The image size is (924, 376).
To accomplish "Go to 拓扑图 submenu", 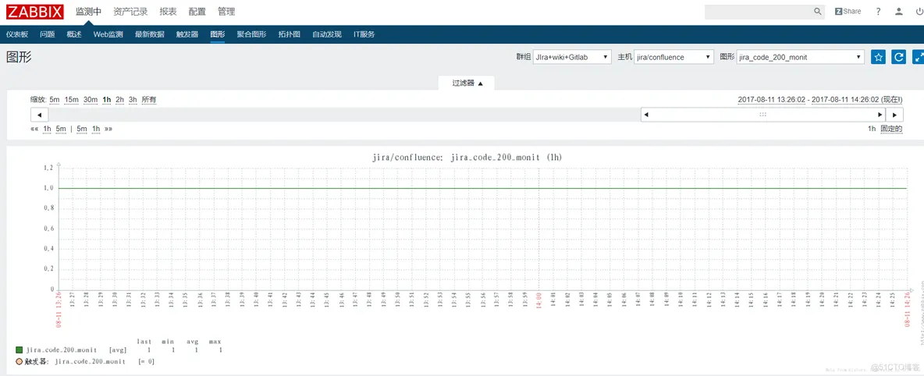I will click(x=290, y=34).
